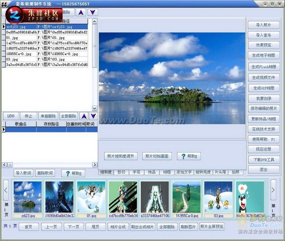The image size is (285, 241).
Task: Click 照片初始画面 button
Action: 157,156
